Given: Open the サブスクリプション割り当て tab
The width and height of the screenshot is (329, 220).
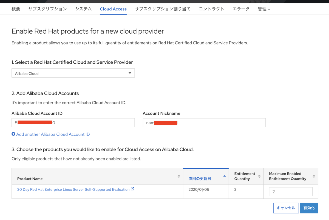Looking at the screenshot, I should pyautogui.click(x=163, y=9).
